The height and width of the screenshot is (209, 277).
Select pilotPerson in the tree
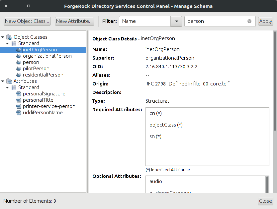tap(36, 69)
